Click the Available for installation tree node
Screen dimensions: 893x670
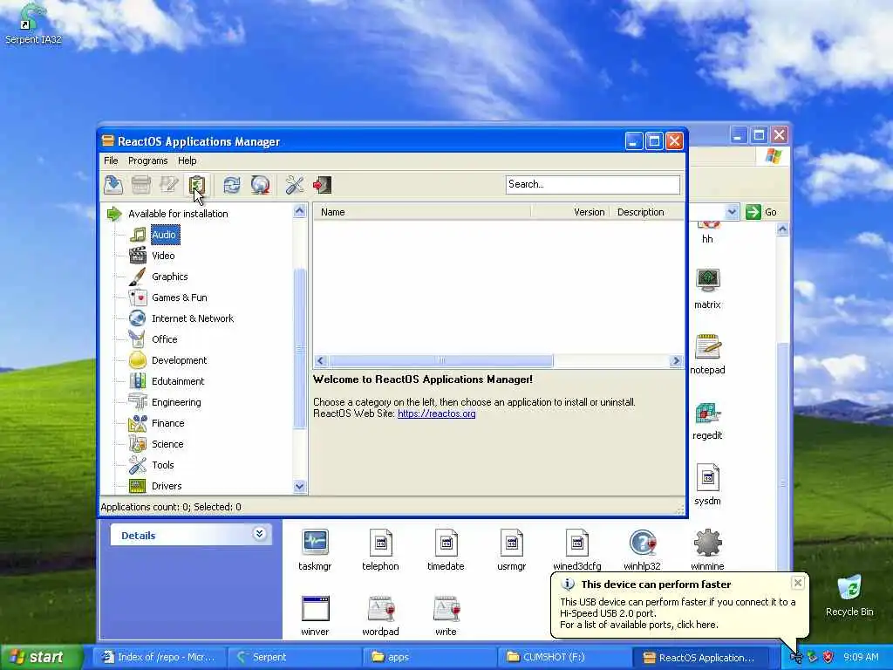(x=178, y=214)
